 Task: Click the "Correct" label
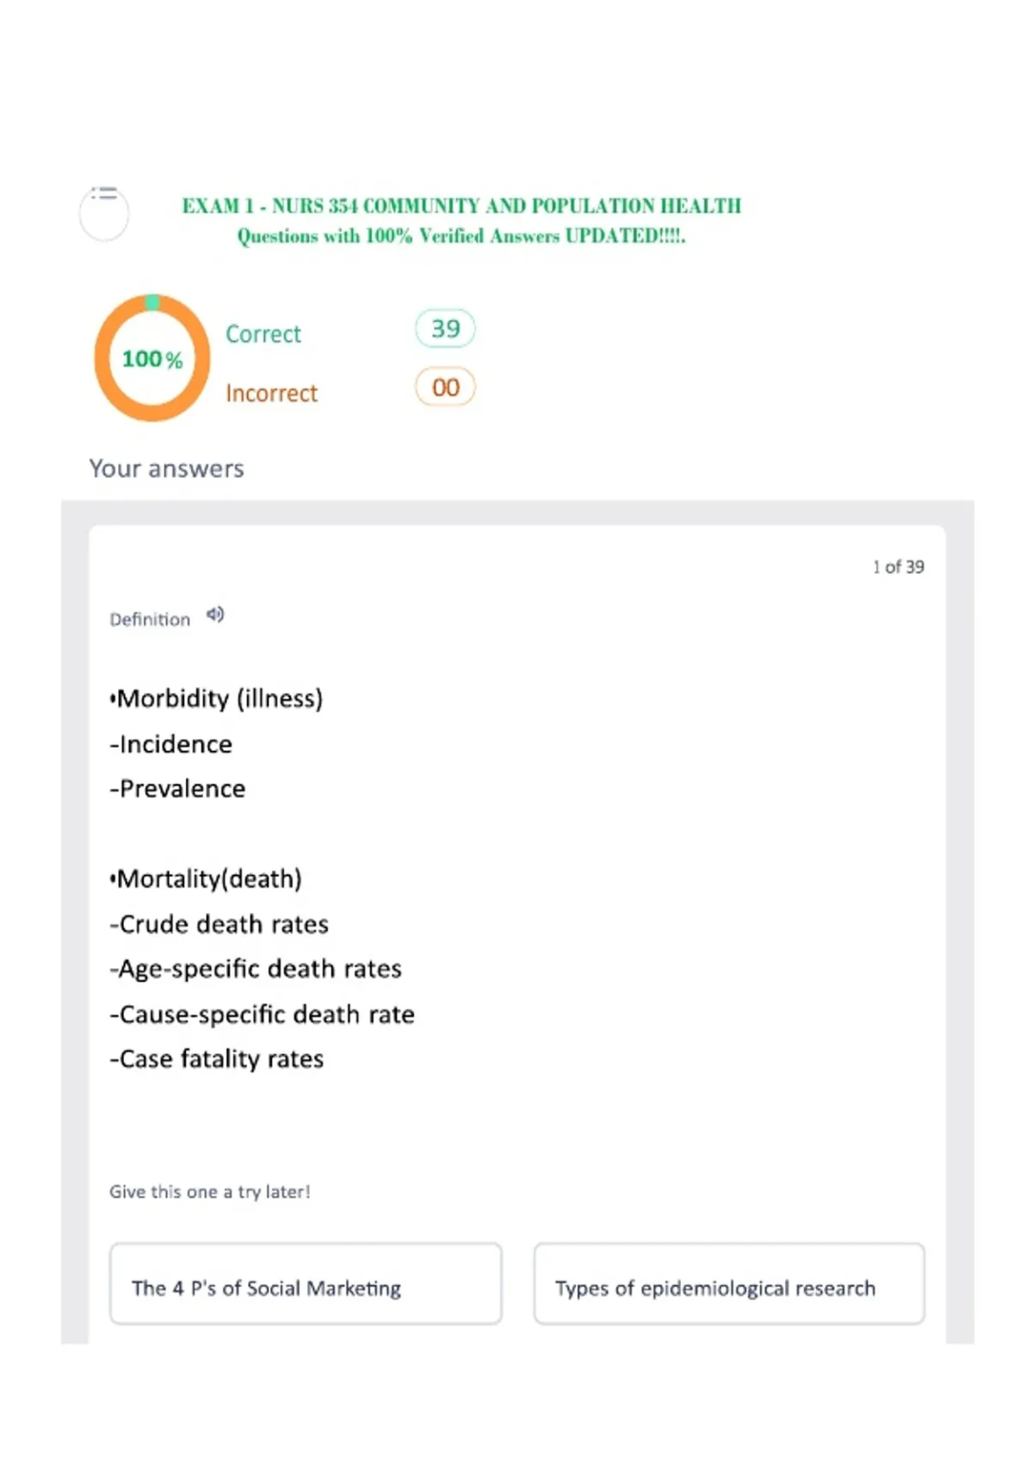pyautogui.click(x=263, y=334)
